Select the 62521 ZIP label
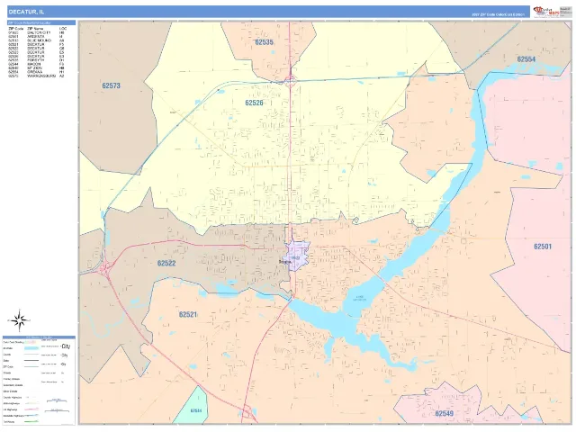Viewport: 576px width, 432px height. point(188,314)
